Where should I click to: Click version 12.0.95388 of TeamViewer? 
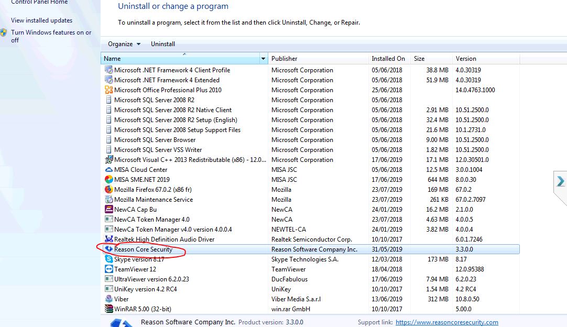[470, 269]
